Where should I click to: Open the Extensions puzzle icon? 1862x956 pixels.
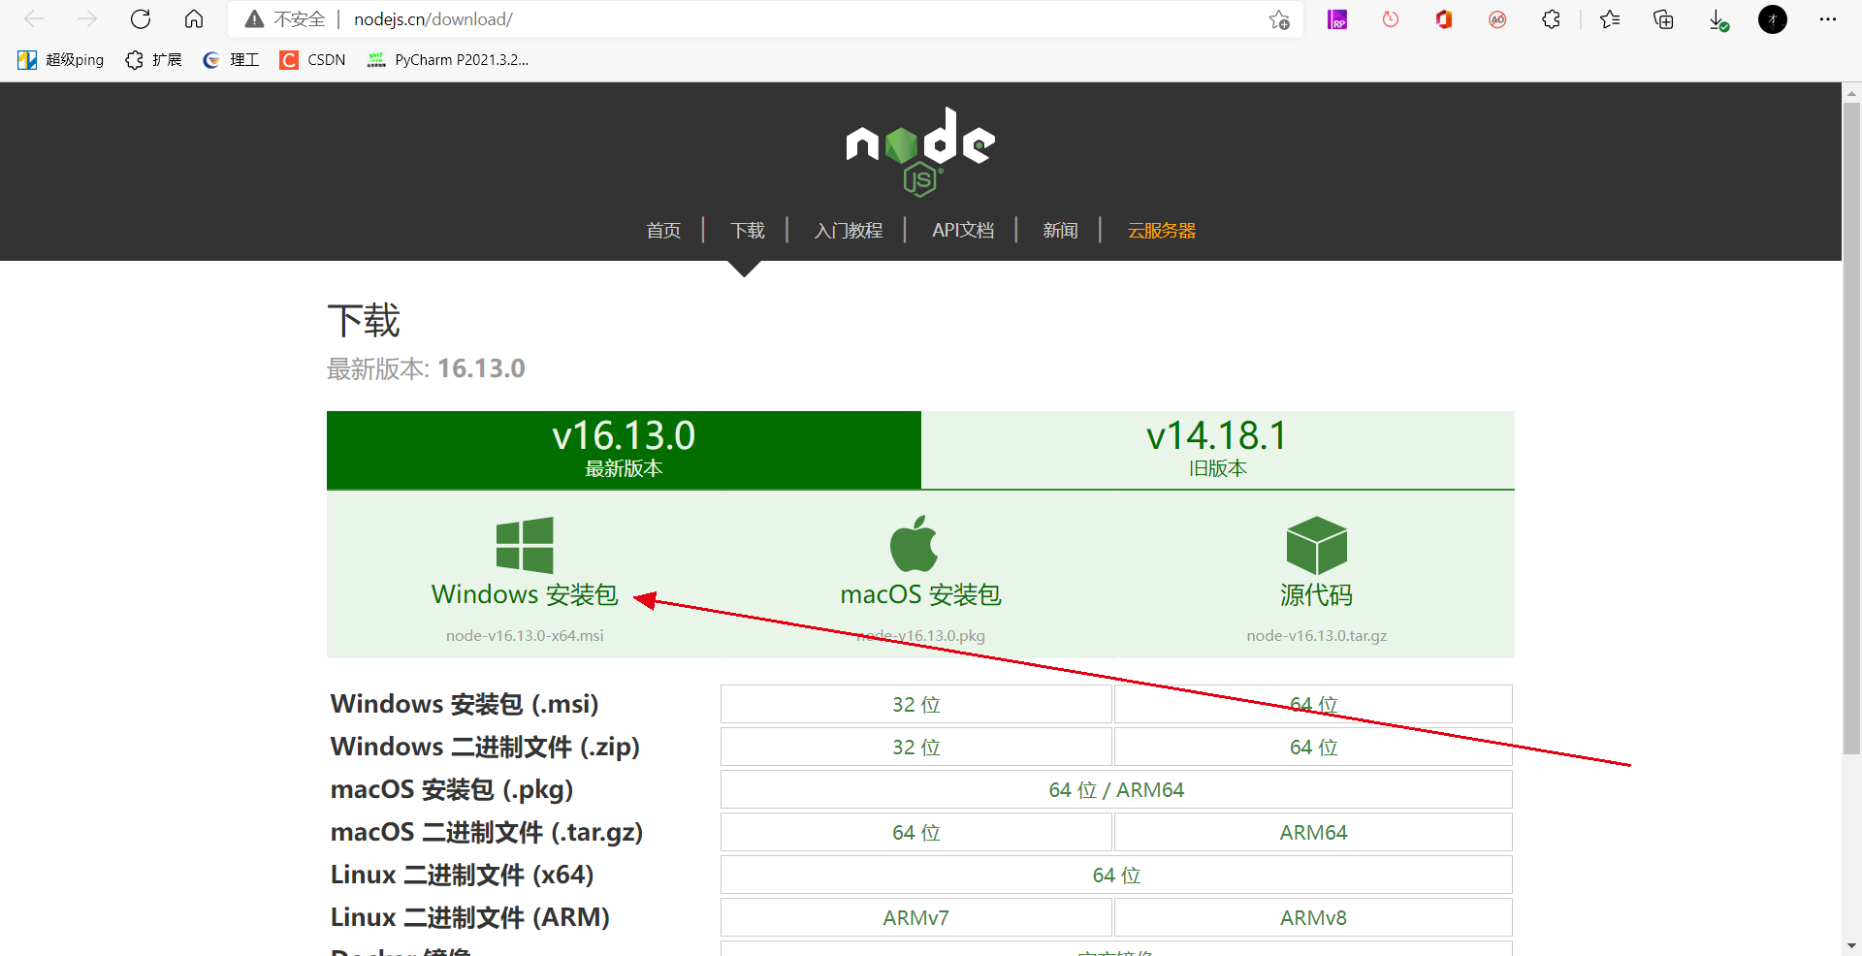click(x=1551, y=19)
